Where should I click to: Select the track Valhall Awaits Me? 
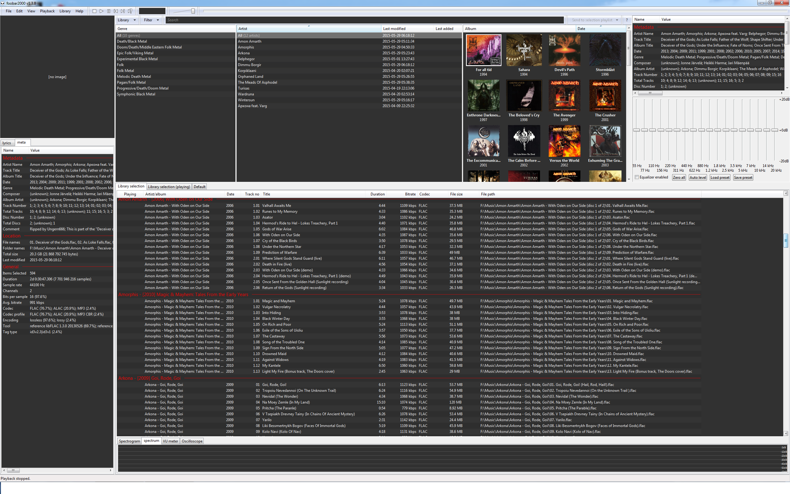(x=409, y=206)
